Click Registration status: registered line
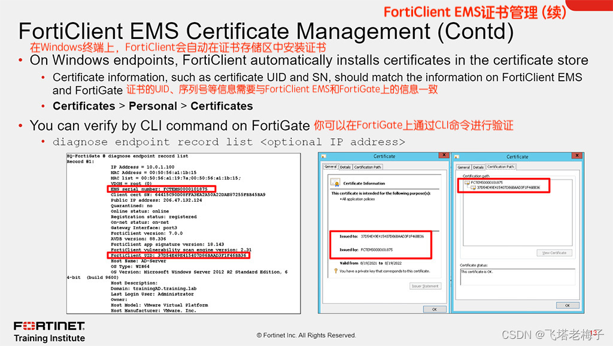The image size is (613, 346). (154, 217)
